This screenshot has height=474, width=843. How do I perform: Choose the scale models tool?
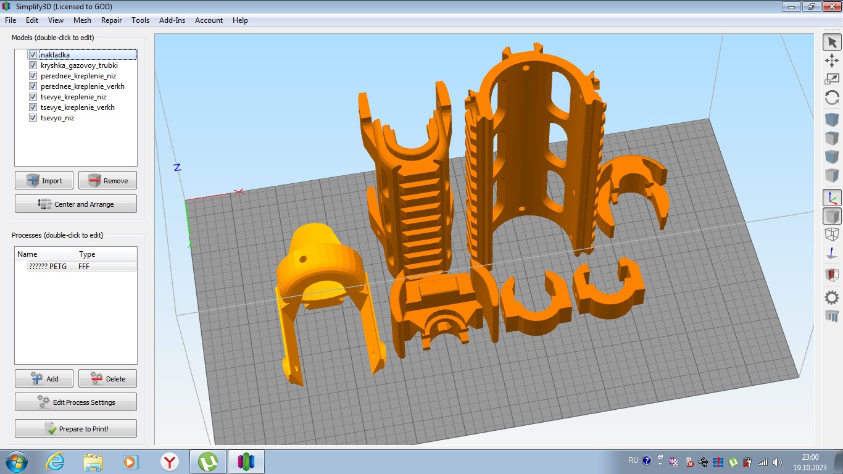(x=832, y=79)
